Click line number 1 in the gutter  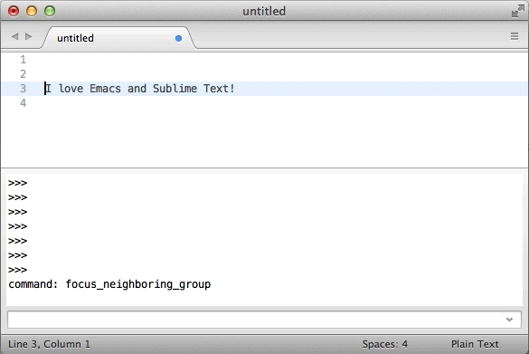pyautogui.click(x=23, y=60)
